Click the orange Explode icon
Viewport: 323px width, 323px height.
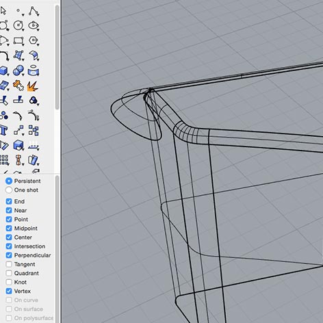coord(32,86)
